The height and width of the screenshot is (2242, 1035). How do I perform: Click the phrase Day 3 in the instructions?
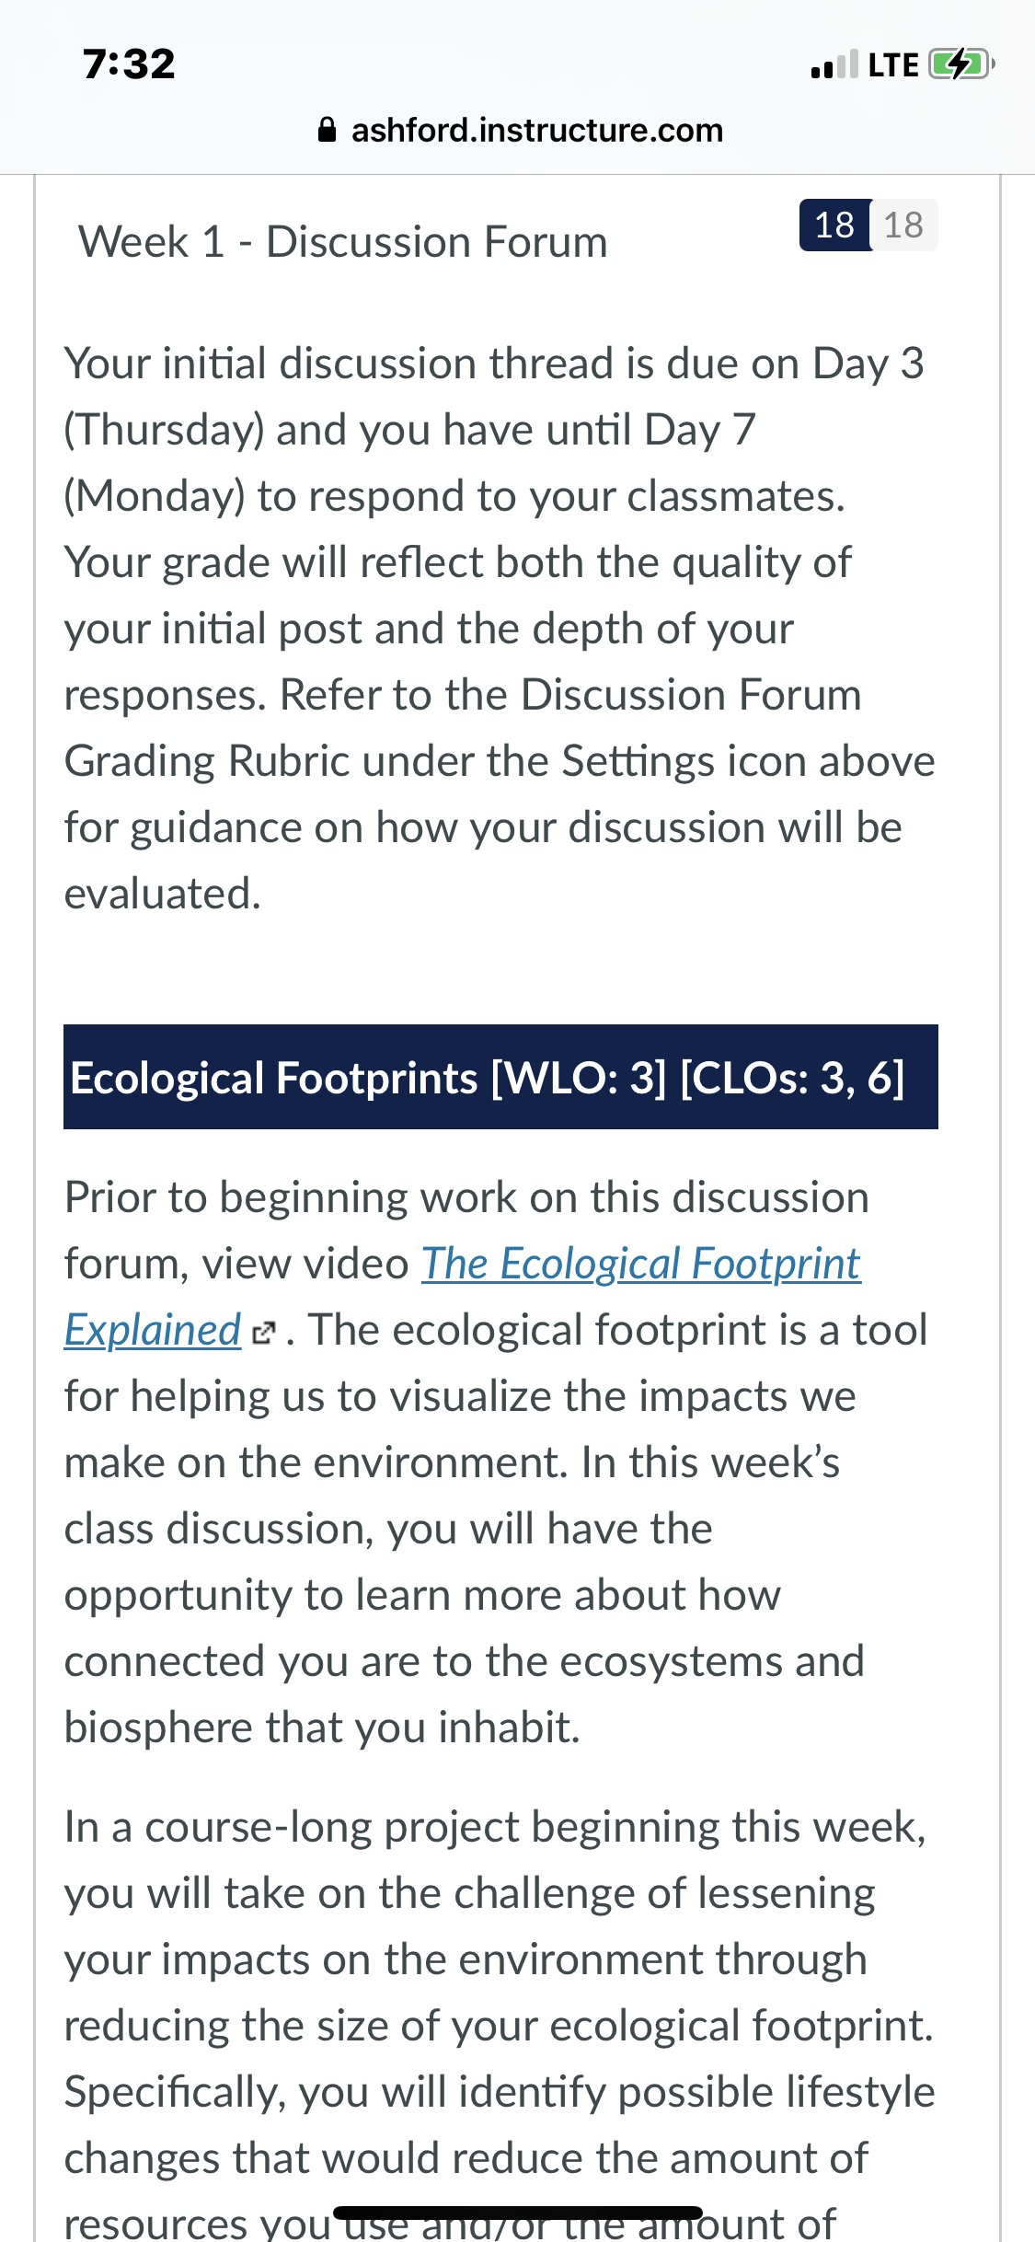tap(868, 364)
